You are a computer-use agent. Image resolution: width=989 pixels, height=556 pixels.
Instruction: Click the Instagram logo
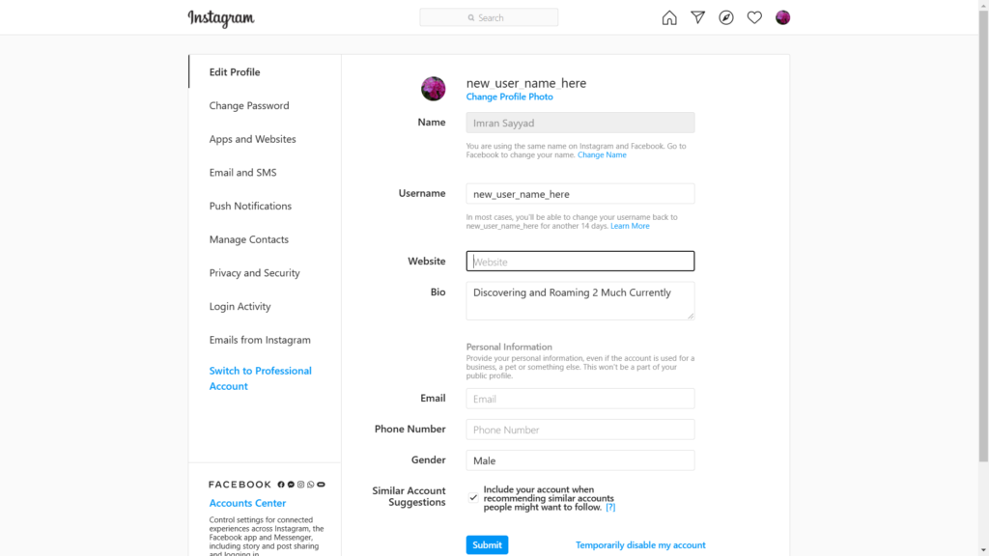[x=221, y=18]
